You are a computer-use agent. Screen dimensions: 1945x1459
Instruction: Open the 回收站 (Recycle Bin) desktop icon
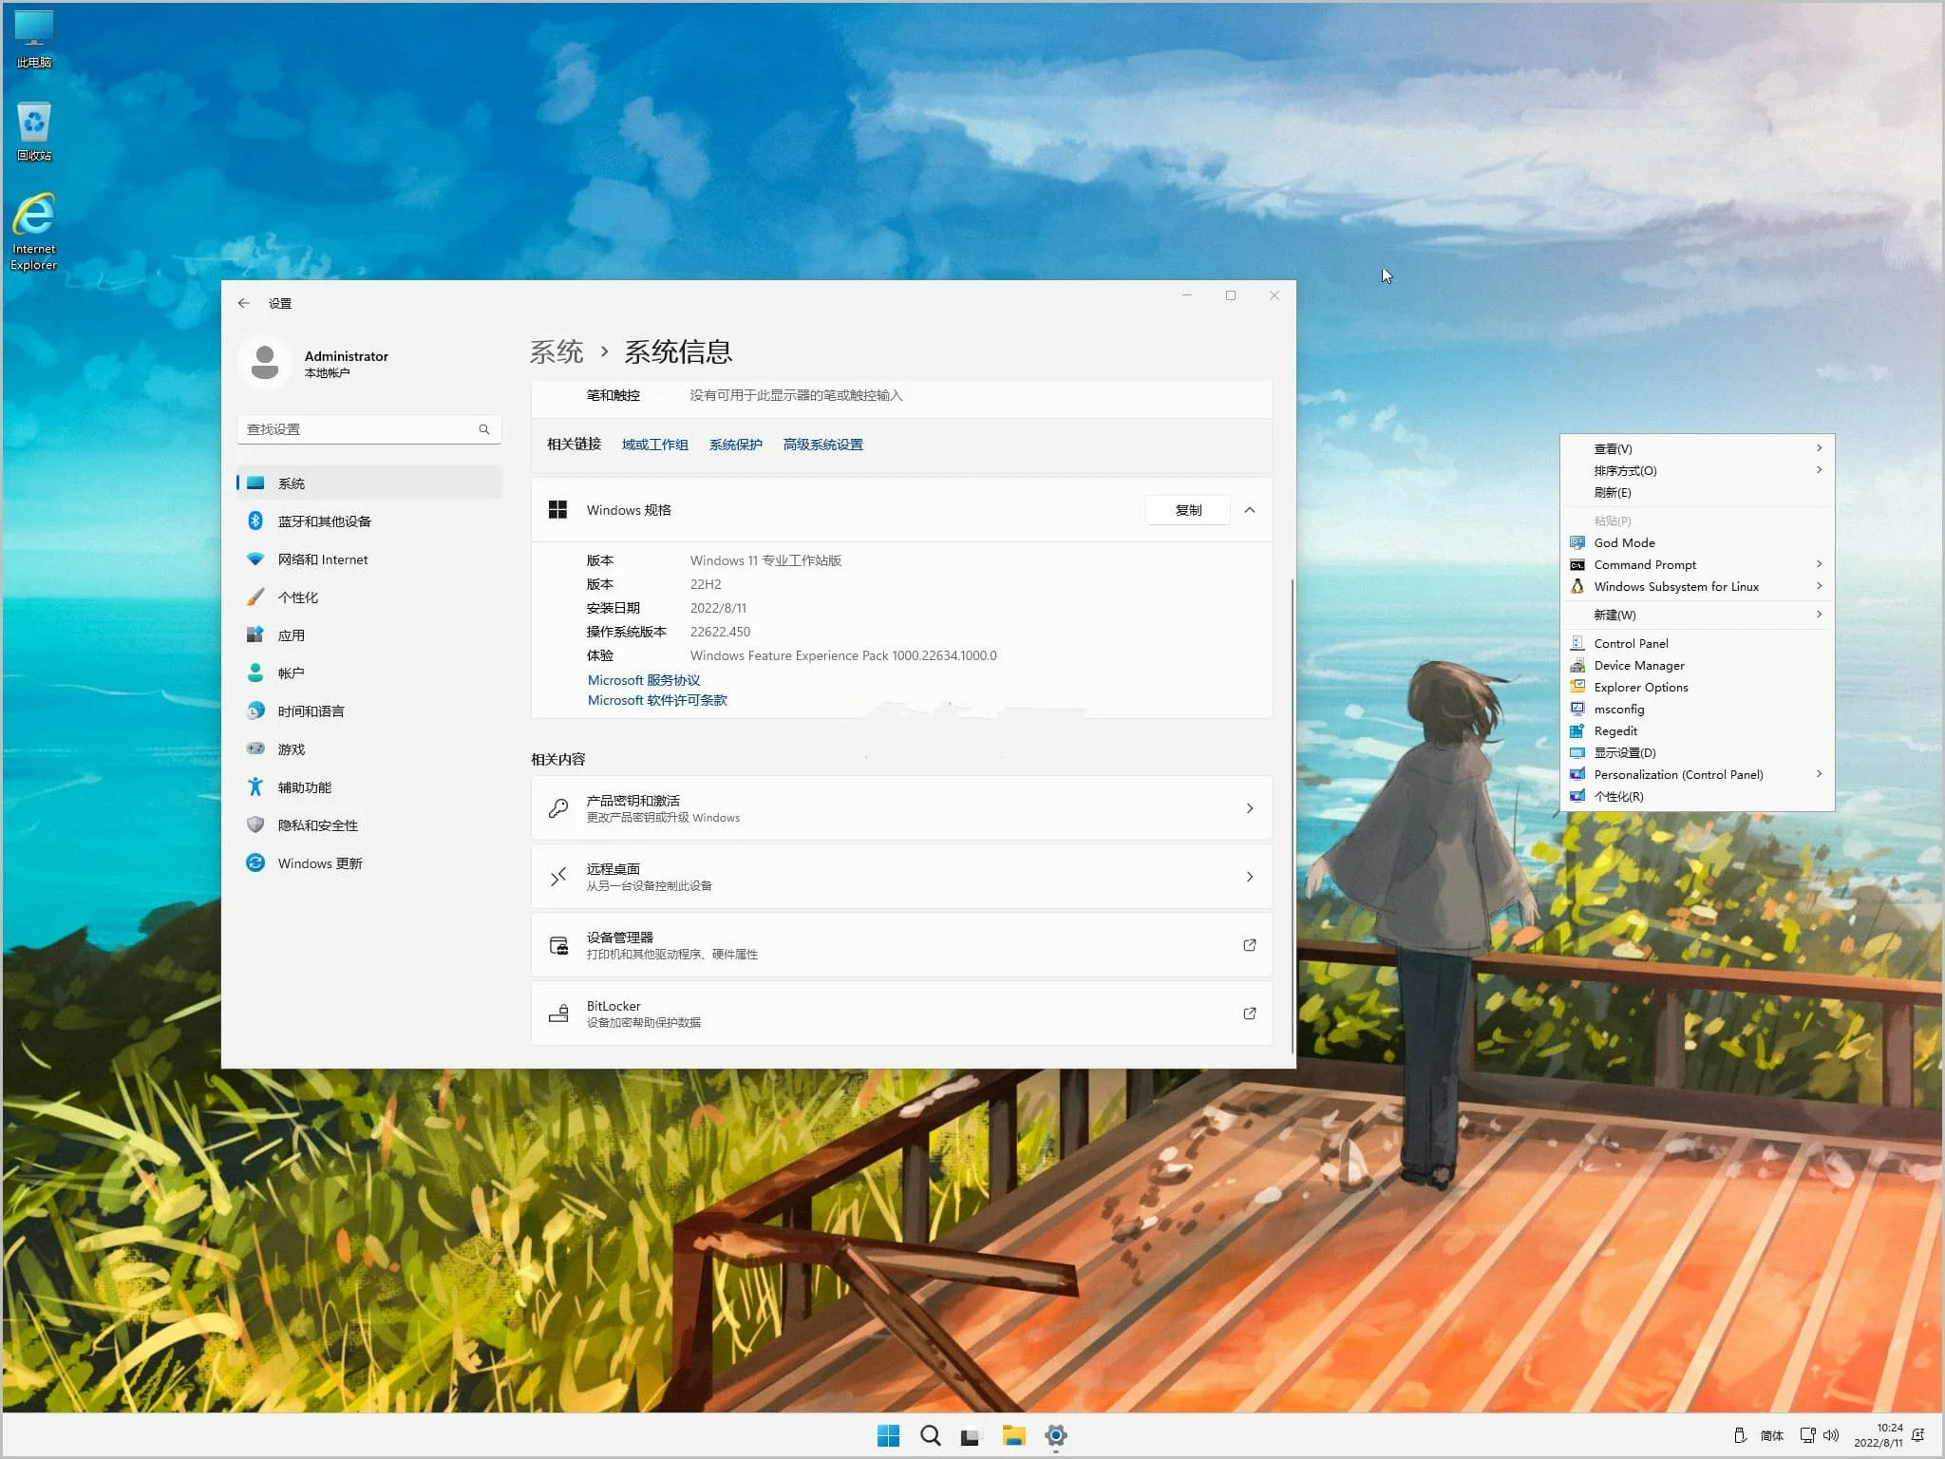(33, 123)
